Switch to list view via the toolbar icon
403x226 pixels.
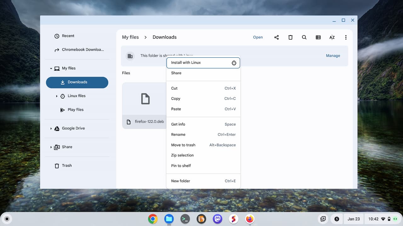pyautogui.click(x=318, y=37)
